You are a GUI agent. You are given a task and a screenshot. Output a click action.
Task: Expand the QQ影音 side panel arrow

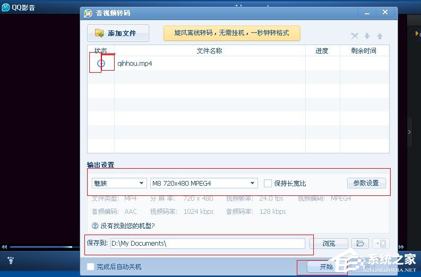pyautogui.click(x=409, y=132)
